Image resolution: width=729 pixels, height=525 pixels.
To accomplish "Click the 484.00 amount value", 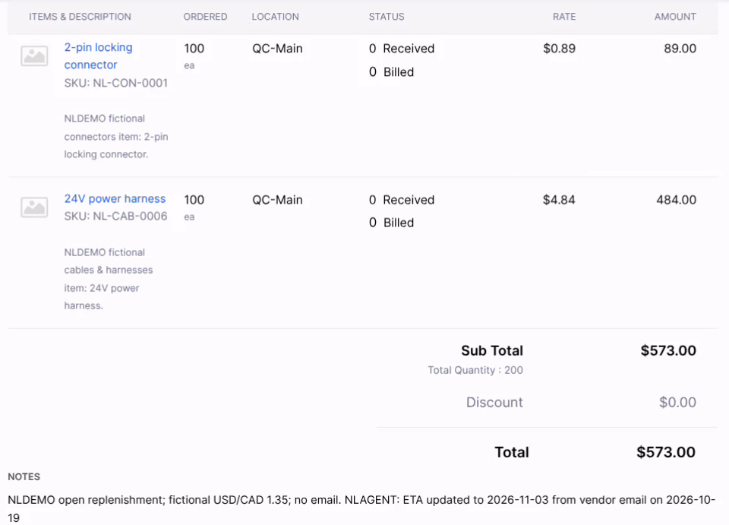I will coord(677,200).
